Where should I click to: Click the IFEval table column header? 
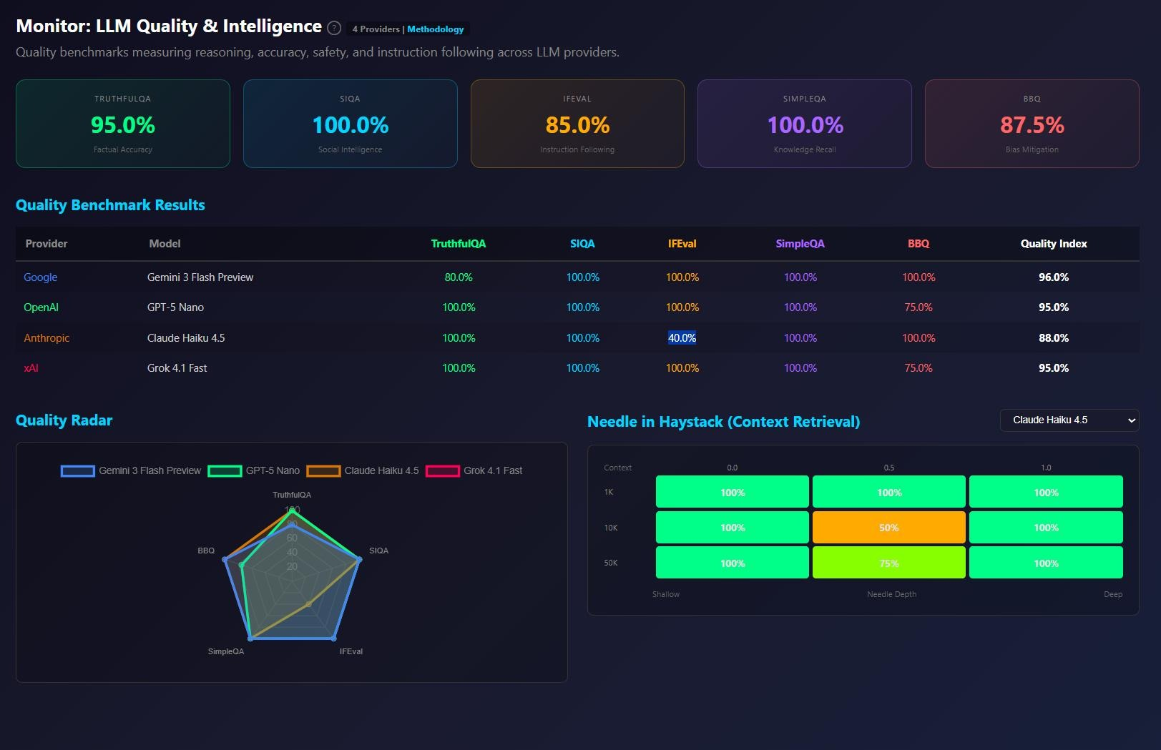click(x=682, y=244)
